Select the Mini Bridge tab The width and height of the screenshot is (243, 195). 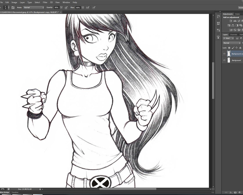(5, 192)
